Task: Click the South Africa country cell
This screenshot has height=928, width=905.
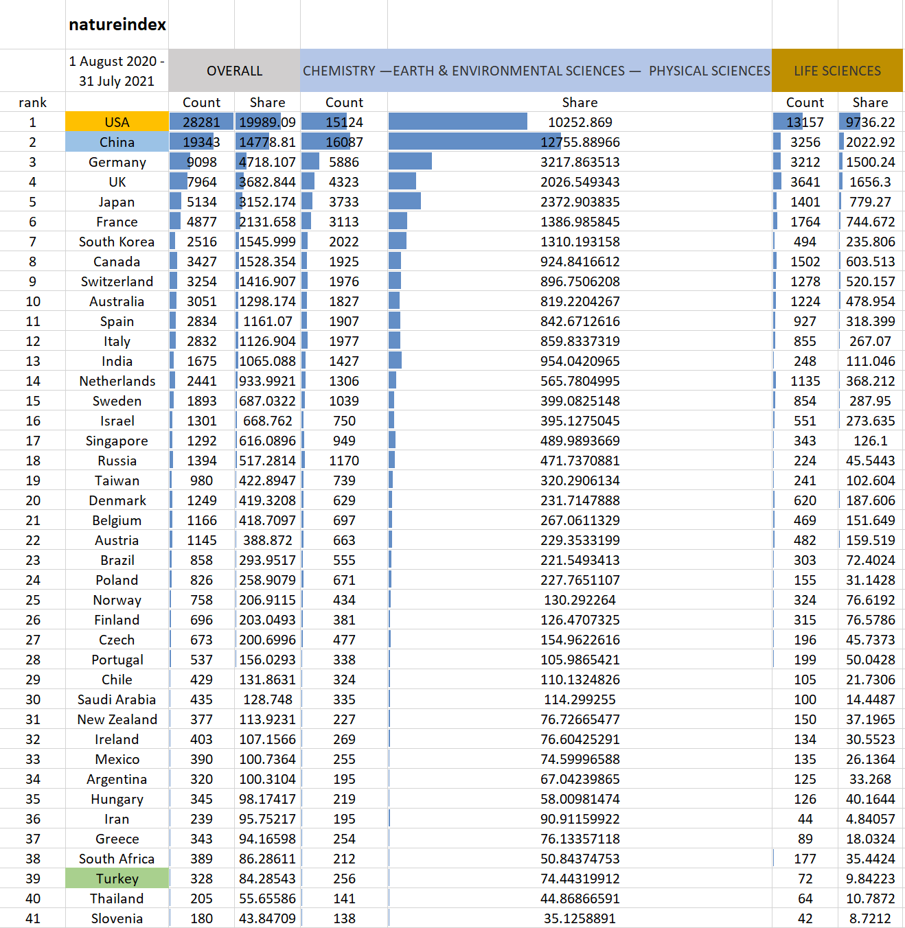Action: pos(117,859)
